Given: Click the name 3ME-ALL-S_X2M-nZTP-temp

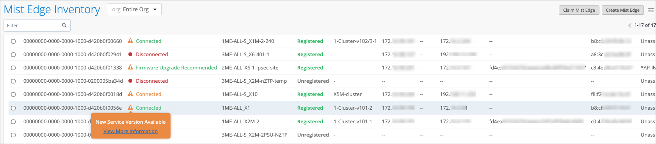Looking at the screenshot, I should (x=254, y=81).
